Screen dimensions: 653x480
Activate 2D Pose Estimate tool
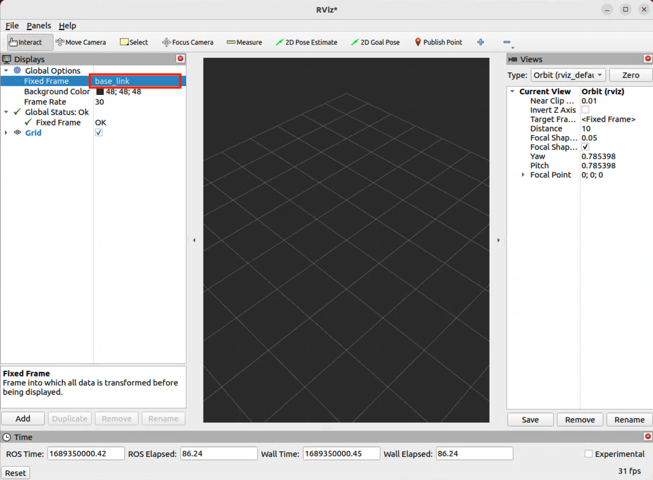click(x=307, y=42)
